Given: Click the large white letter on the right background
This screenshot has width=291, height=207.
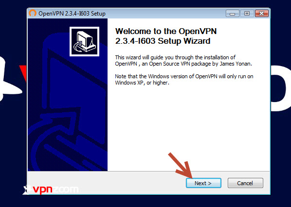Looking at the screenshot, I should tap(281, 88).
